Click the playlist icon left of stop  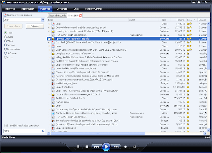click(x=78, y=147)
